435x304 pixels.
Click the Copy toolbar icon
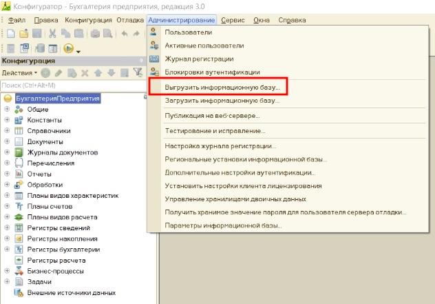(65, 34)
